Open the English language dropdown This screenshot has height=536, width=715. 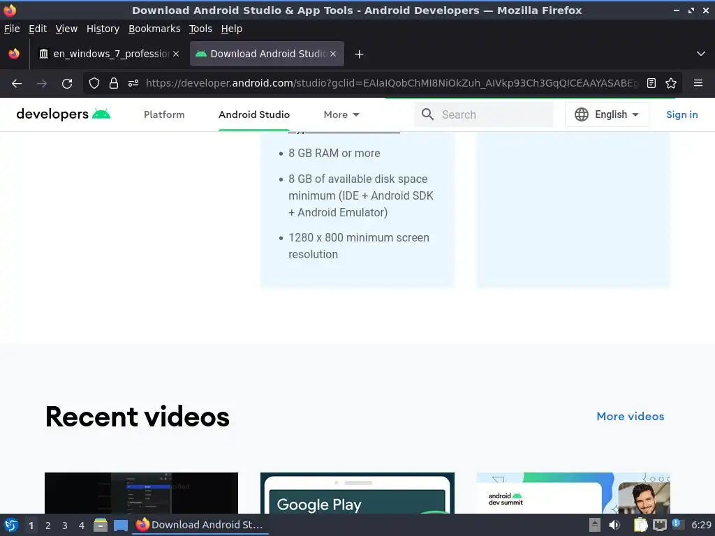coord(607,114)
